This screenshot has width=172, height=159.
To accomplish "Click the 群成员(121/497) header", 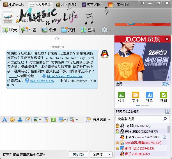I will pos(127,111).
